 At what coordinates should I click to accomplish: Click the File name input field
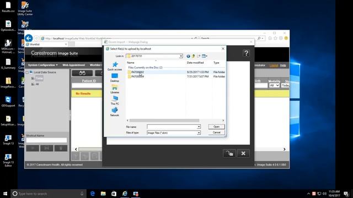(x=172, y=127)
